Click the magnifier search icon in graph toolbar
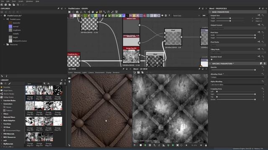 [85, 12]
